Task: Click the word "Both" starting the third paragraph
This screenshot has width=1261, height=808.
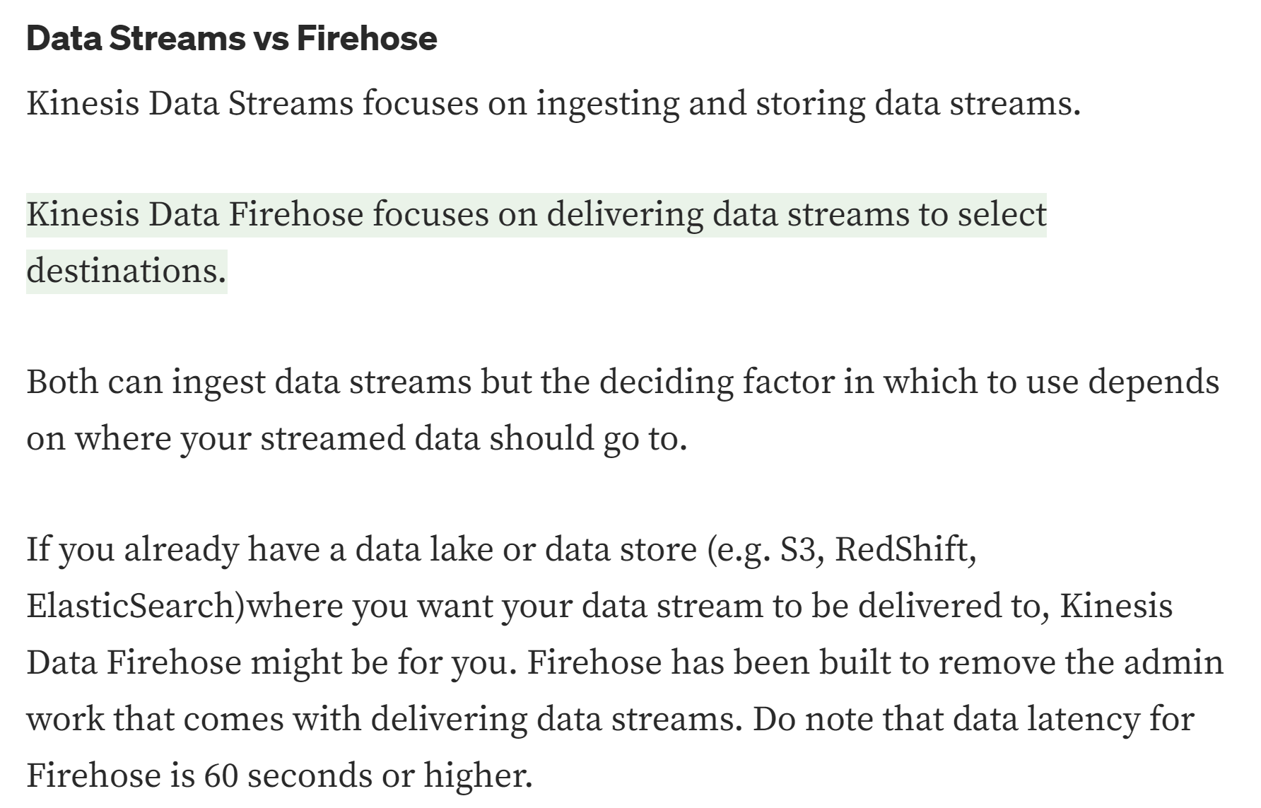Action: [62, 382]
